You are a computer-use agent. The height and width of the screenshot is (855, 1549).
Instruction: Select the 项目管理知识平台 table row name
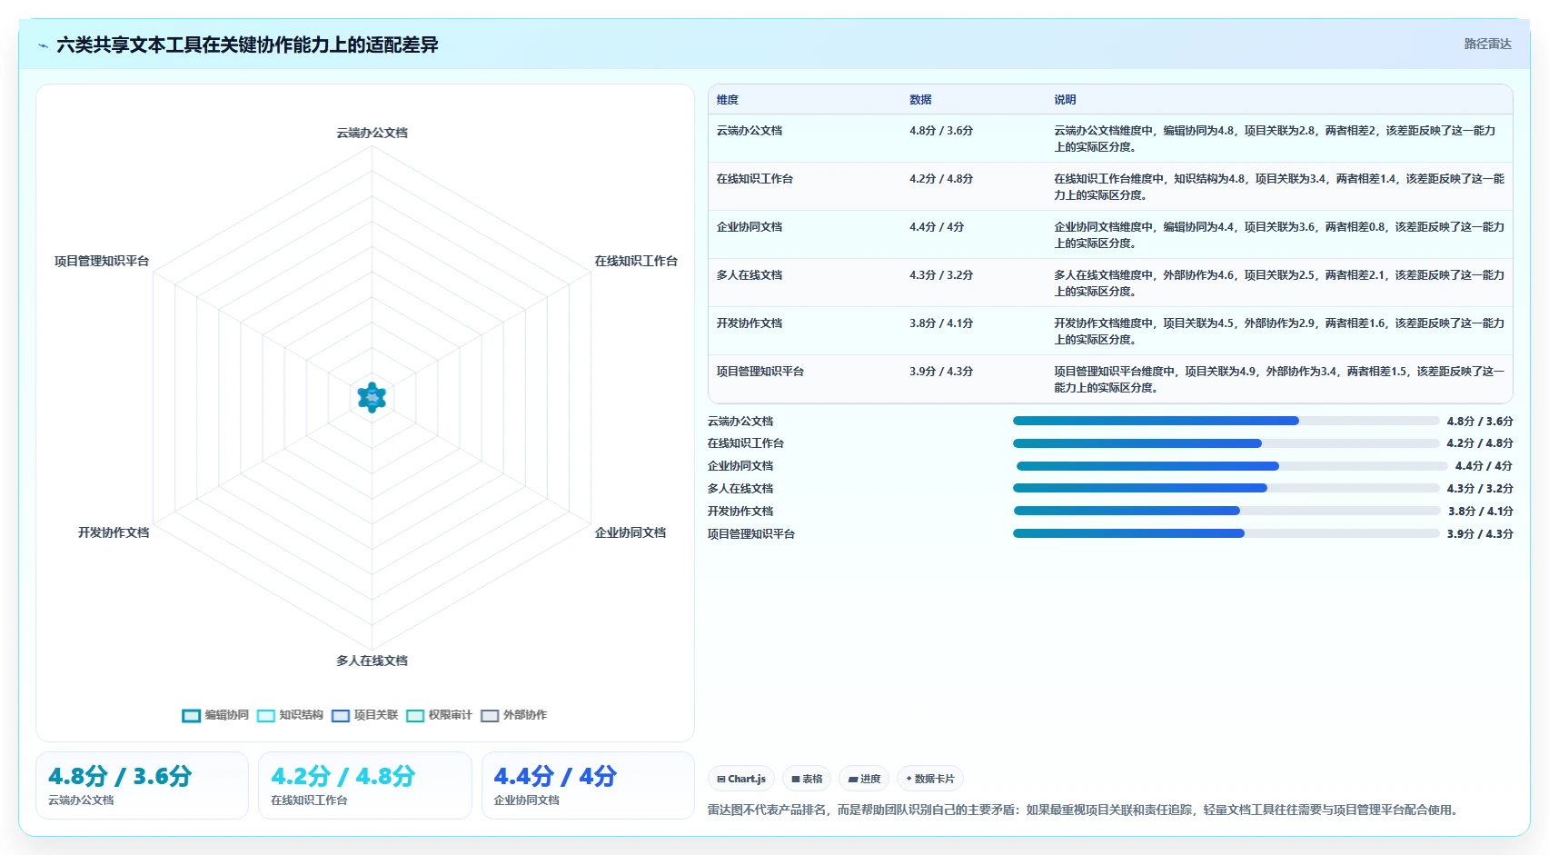click(760, 372)
